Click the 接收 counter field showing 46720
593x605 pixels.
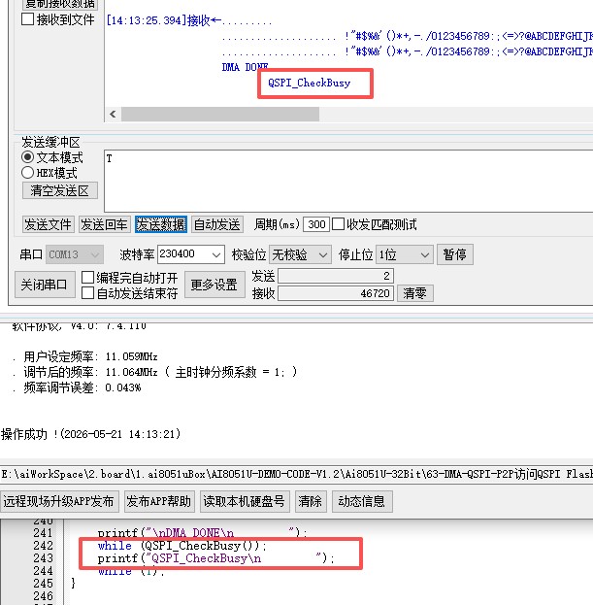336,293
